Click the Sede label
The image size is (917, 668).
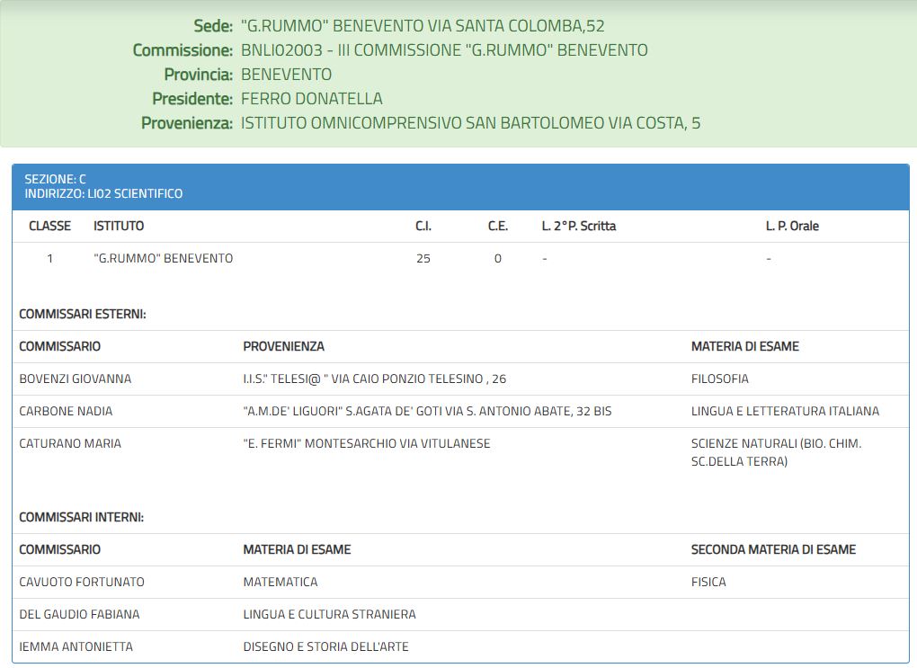(x=213, y=26)
